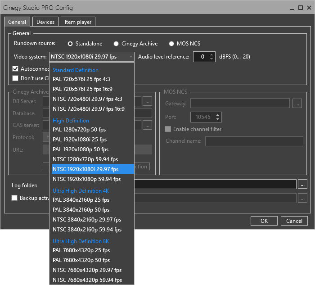Click the MOS NCS Gateway field
Screen dimensions: 315x285
[240, 103]
